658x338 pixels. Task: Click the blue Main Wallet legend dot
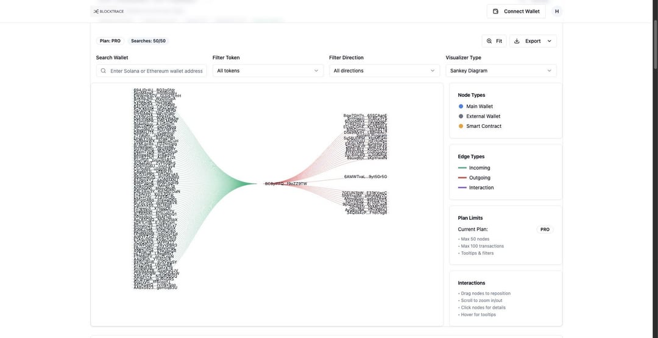point(461,107)
